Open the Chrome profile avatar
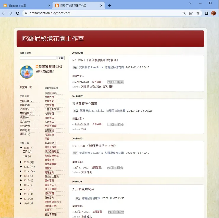The height and width of the screenshot is (218, 219). (214, 13)
